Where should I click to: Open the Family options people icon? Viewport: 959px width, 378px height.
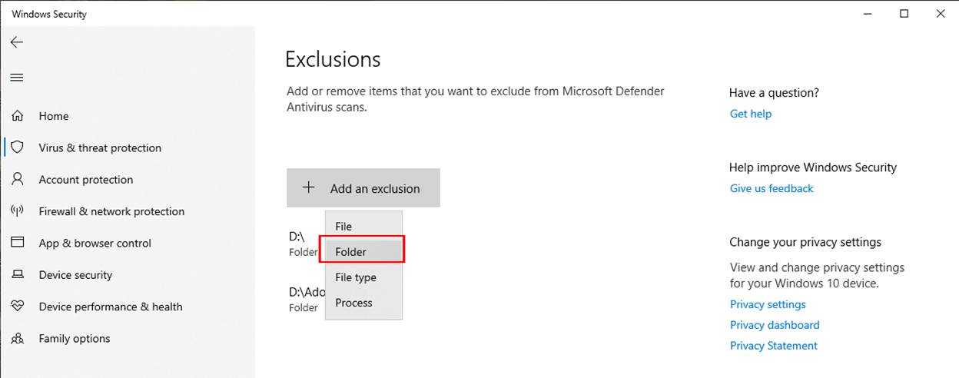coord(17,338)
